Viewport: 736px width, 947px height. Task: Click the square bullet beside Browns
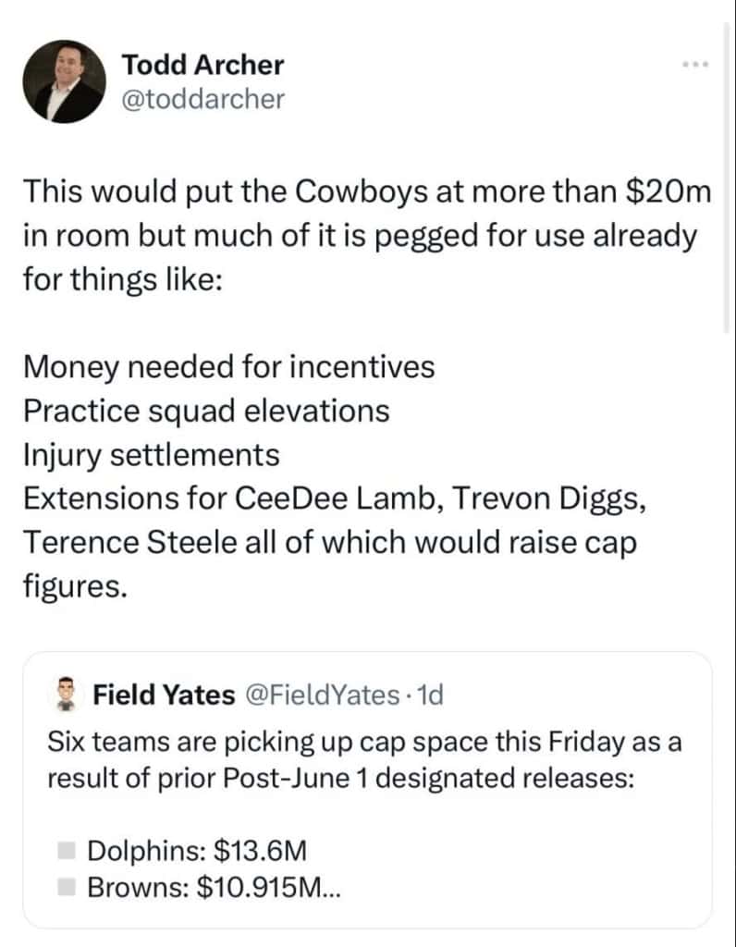click(x=66, y=887)
